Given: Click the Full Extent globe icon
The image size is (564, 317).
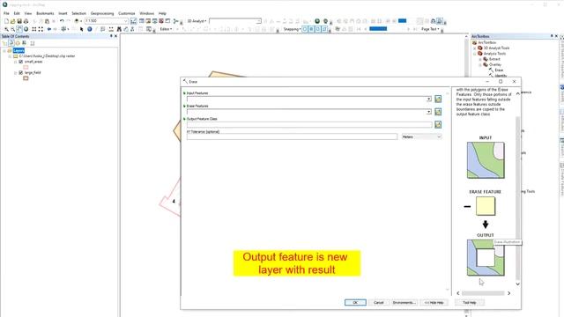Looking at the screenshot, I should click(26, 29).
